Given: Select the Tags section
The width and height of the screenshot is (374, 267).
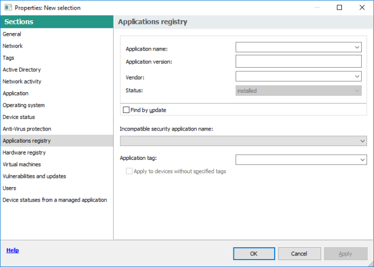Looking at the screenshot, I should [9, 58].
